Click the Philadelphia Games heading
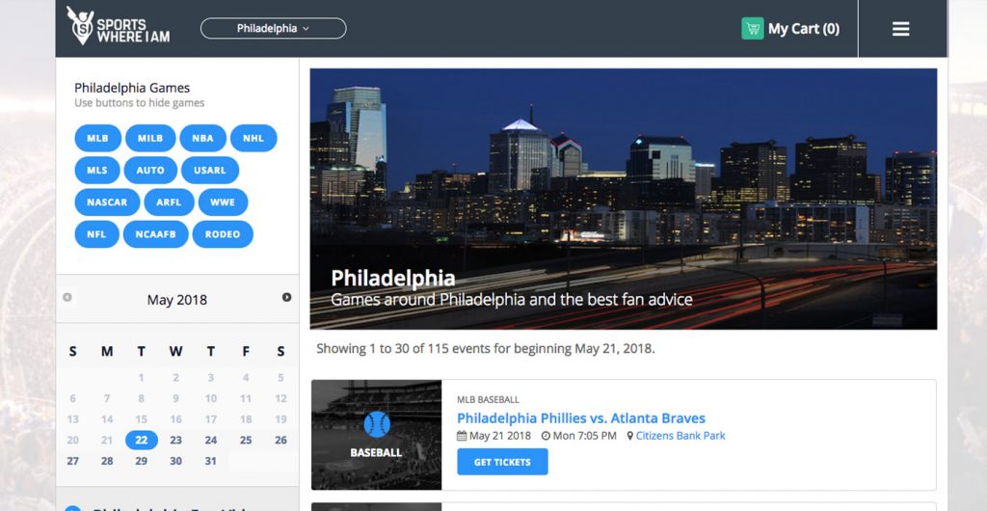This screenshot has width=987, height=511. (132, 88)
